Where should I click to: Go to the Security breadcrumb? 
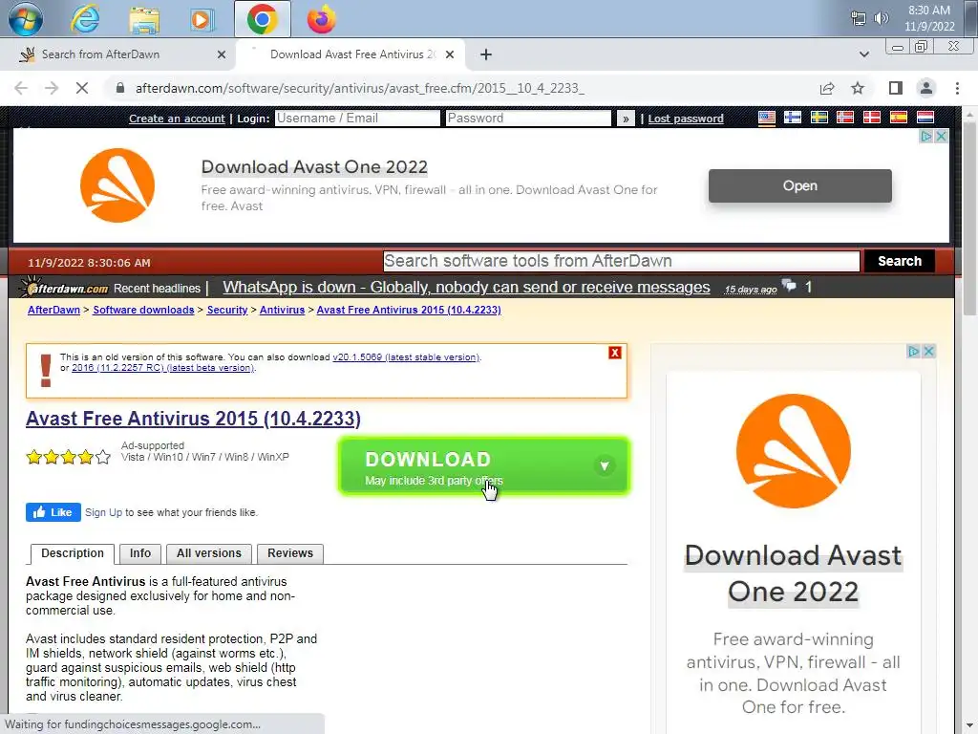pyautogui.click(x=227, y=310)
